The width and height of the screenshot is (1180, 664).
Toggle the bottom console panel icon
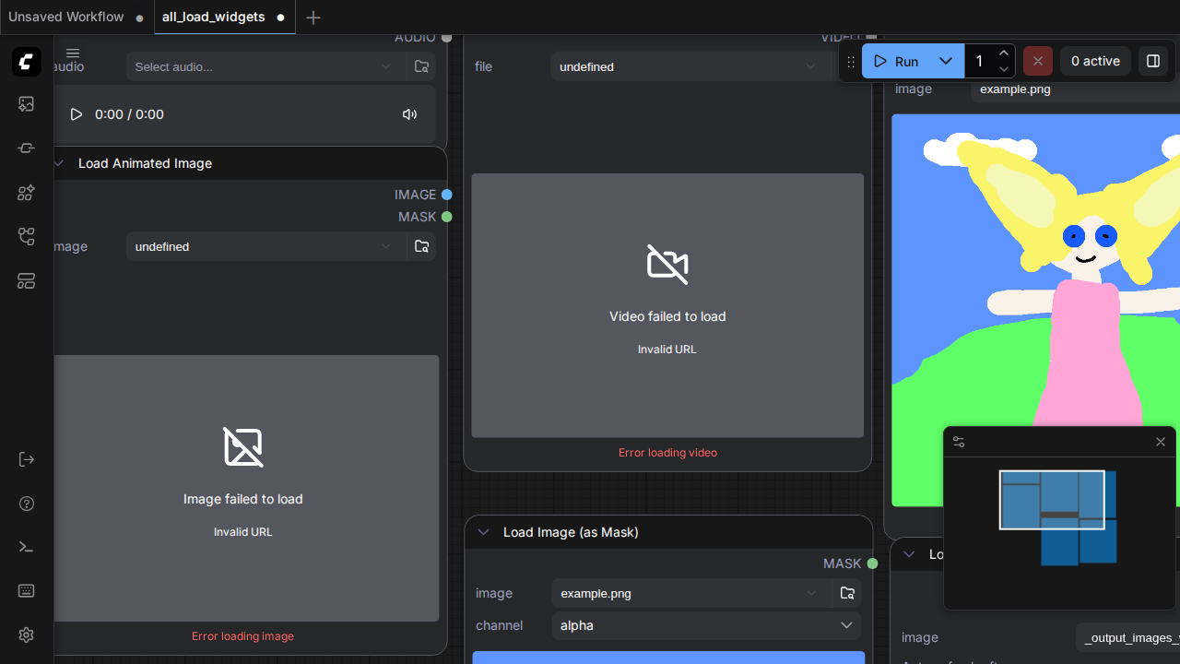coord(26,547)
